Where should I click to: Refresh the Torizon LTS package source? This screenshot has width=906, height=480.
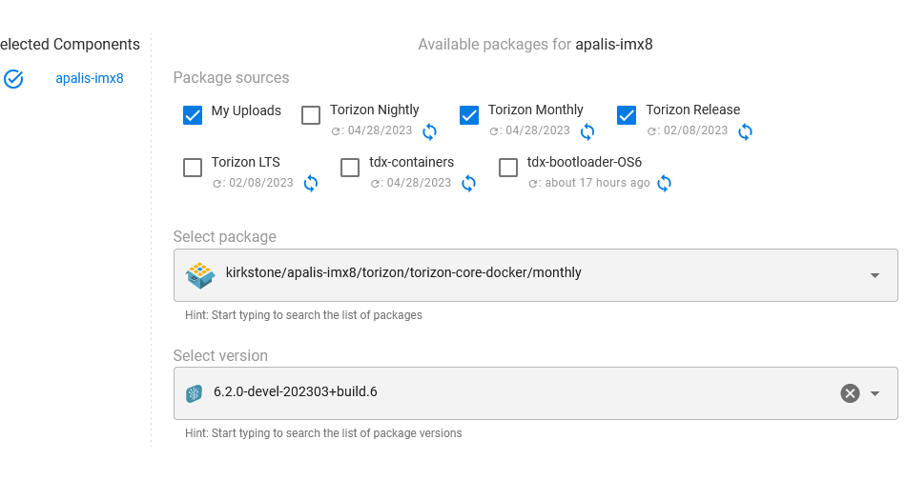pyautogui.click(x=311, y=184)
